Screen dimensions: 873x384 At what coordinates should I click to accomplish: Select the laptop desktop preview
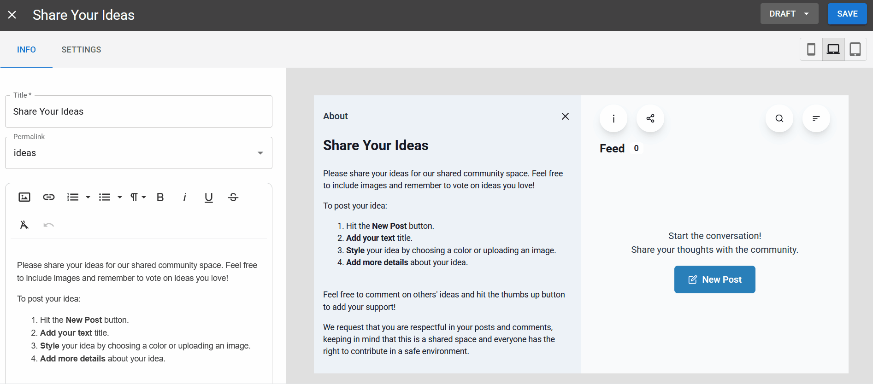tap(833, 49)
